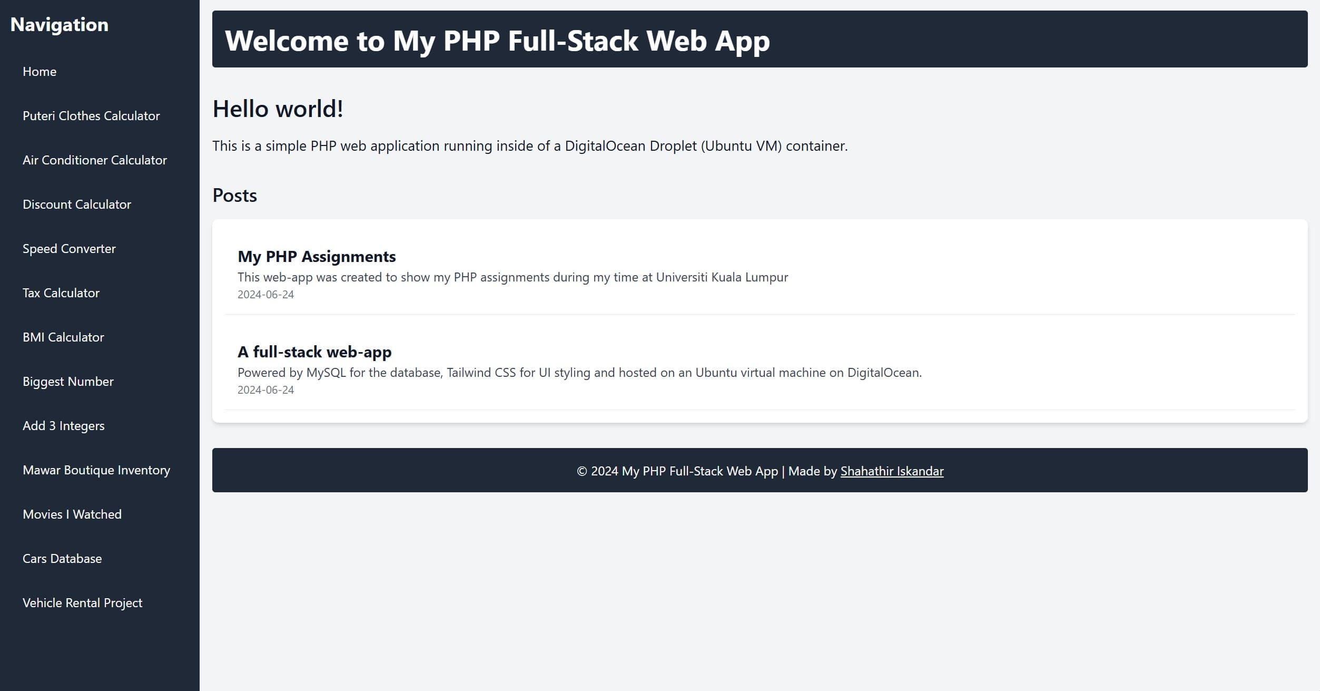1320x691 pixels.
Task: Open the Air Conditioner Calculator page
Action: (x=95, y=160)
